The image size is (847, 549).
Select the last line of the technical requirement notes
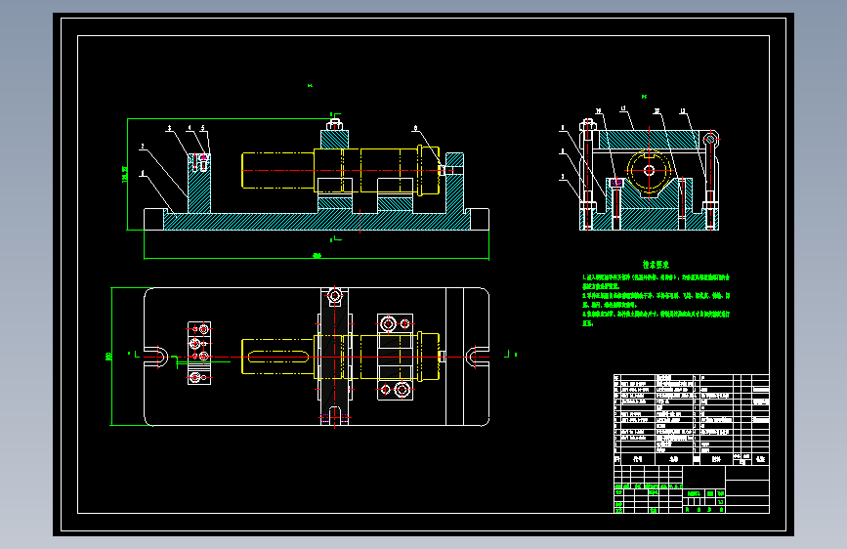point(588,323)
